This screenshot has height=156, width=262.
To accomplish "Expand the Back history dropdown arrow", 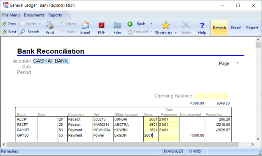I will click(x=151, y=24).
